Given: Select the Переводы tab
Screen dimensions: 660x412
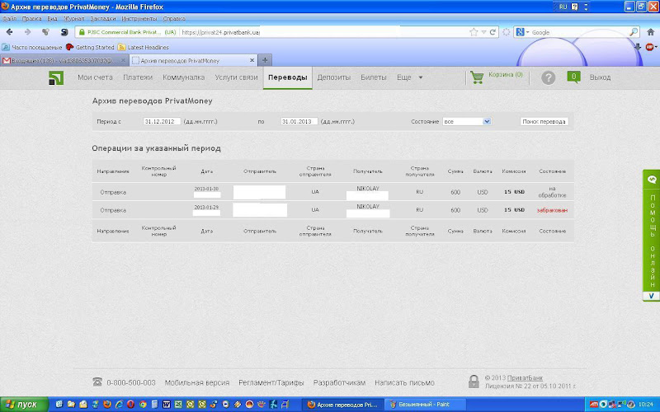Looking at the screenshot, I should (x=287, y=77).
